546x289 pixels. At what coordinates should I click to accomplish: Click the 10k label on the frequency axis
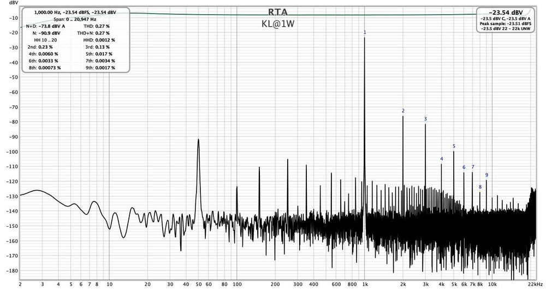click(x=492, y=284)
